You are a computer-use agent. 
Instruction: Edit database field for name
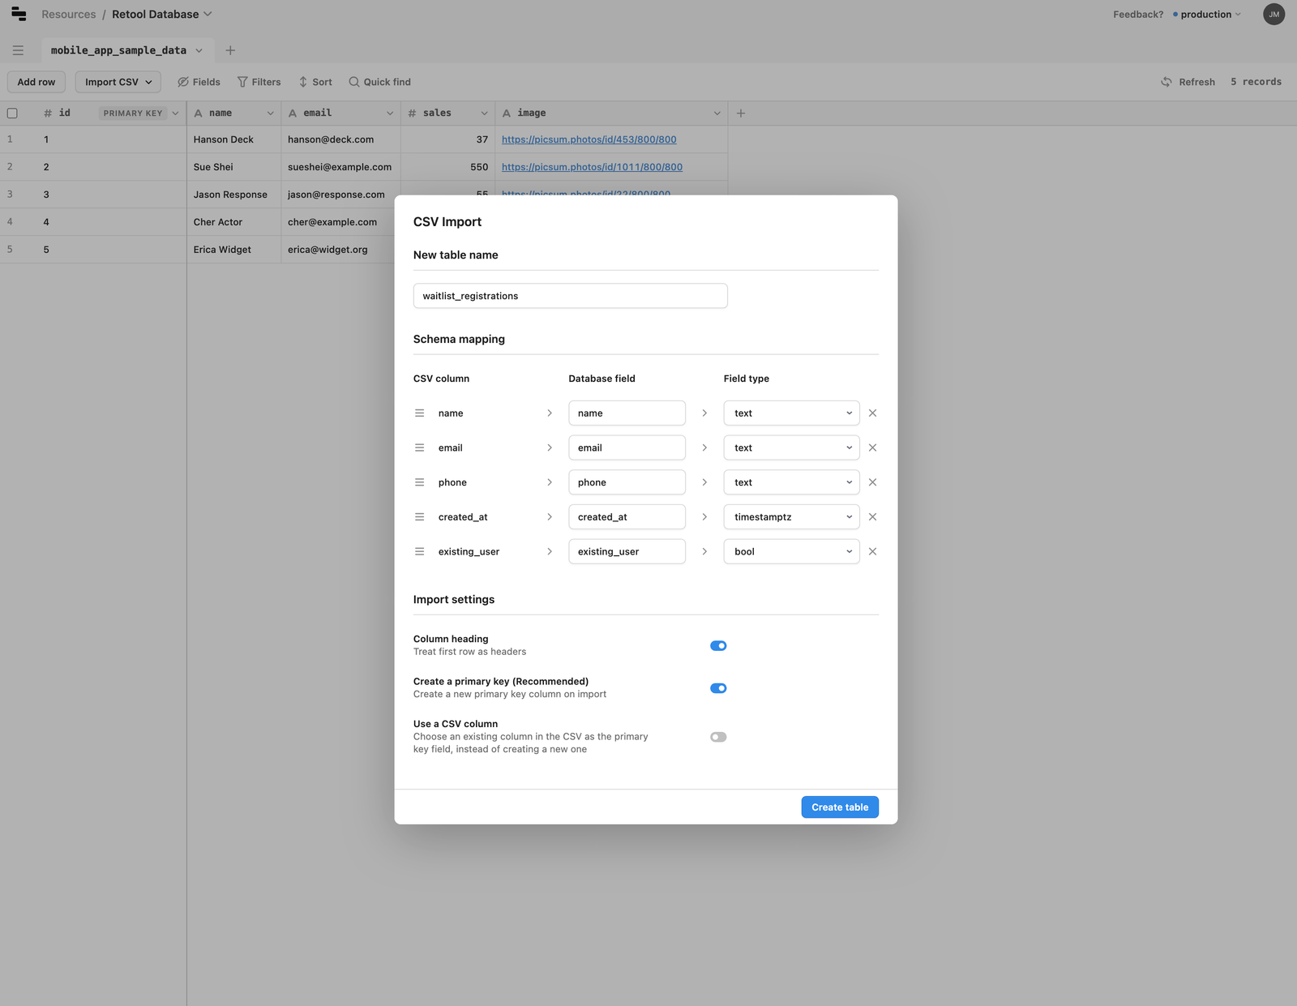[x=627, y=413]
